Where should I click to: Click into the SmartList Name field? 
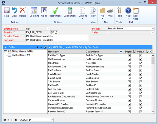[x=57, y=36]
